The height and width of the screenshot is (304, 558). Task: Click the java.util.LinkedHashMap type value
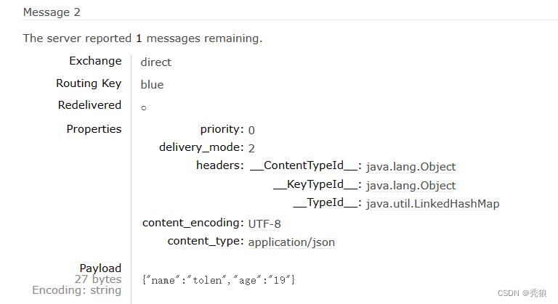click(432, 204)
